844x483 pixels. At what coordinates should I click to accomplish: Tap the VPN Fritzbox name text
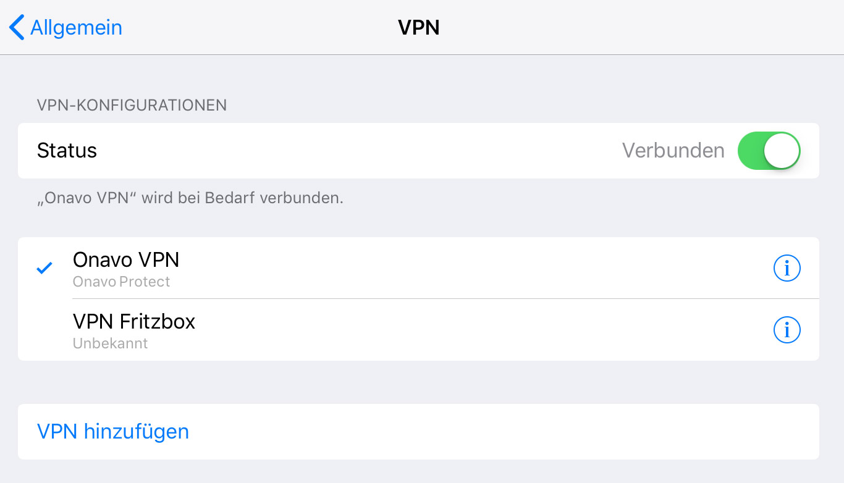pyautogui.click(x=134, y=321)
